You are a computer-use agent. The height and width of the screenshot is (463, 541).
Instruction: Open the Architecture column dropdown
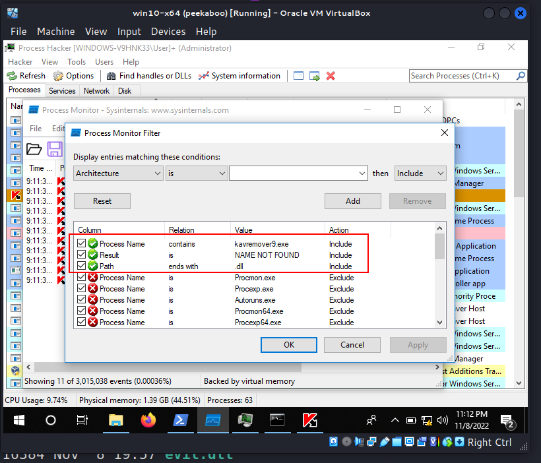[x=118, y=173]
